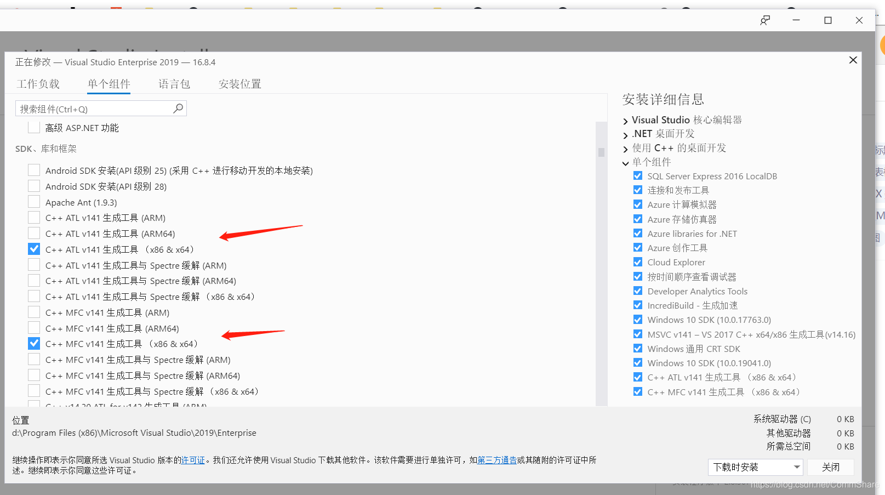Image resolution: width=885 pixels, height=495 pixels.
Task: Uncheck Azure 创作工具 in details
Action: 638,248
